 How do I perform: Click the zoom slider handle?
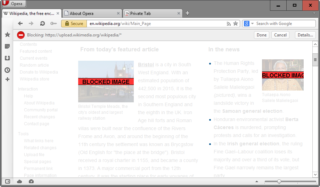tap(279, 181)
